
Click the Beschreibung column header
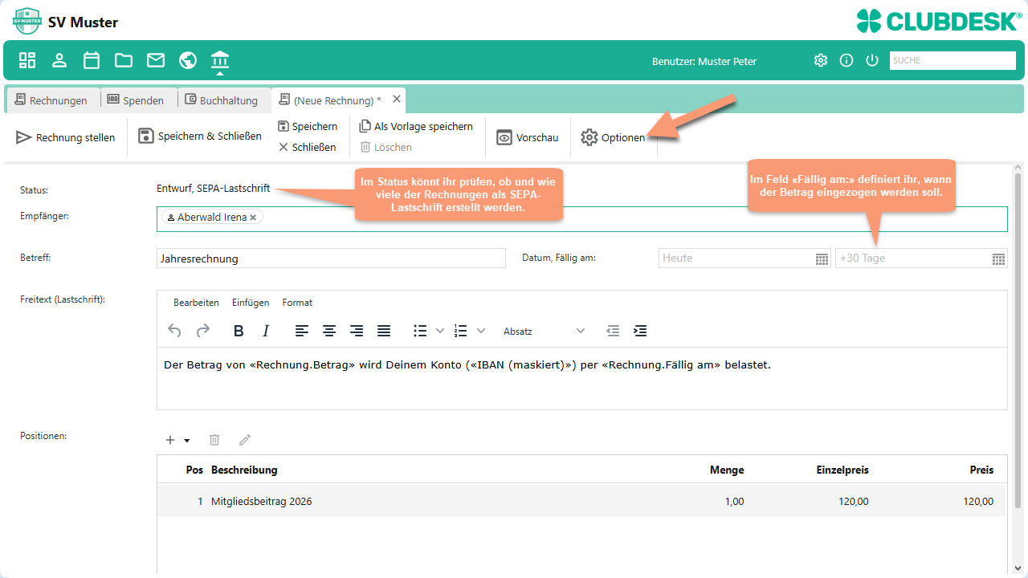(x=244, y=470)
